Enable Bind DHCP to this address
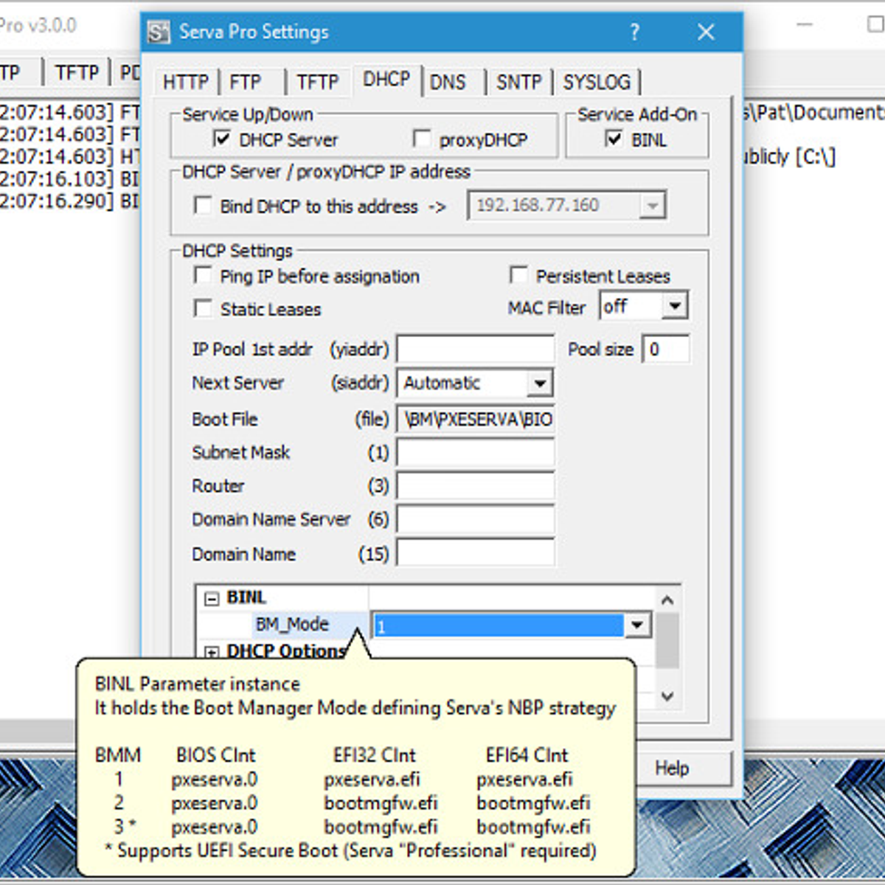Image resolution: width=885 pixels, height=885 pixels. tap(203, 206)
